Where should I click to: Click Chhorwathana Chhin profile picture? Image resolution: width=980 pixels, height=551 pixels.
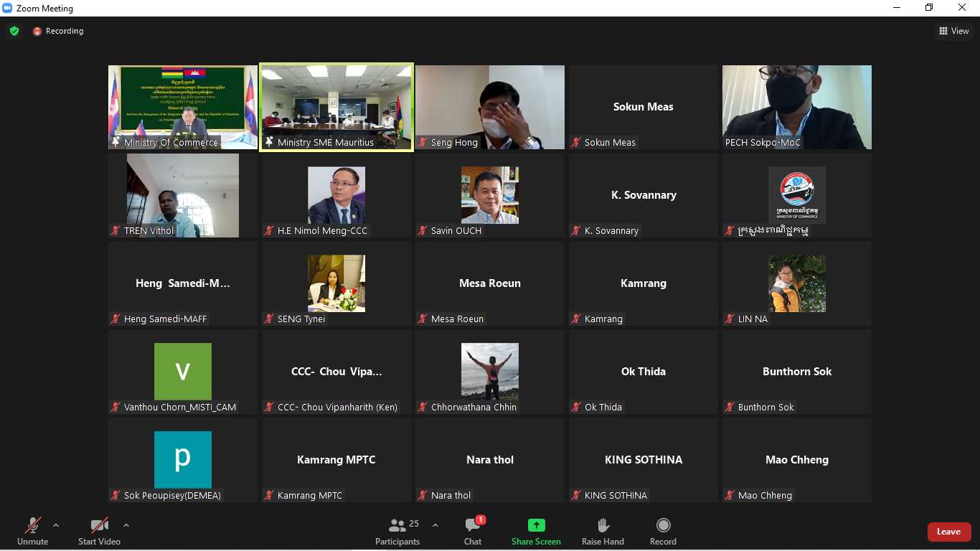(x=490, y=372)
